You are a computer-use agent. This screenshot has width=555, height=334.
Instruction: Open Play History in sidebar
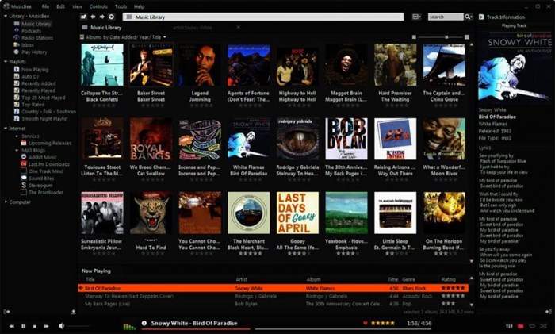coord(34,52)
